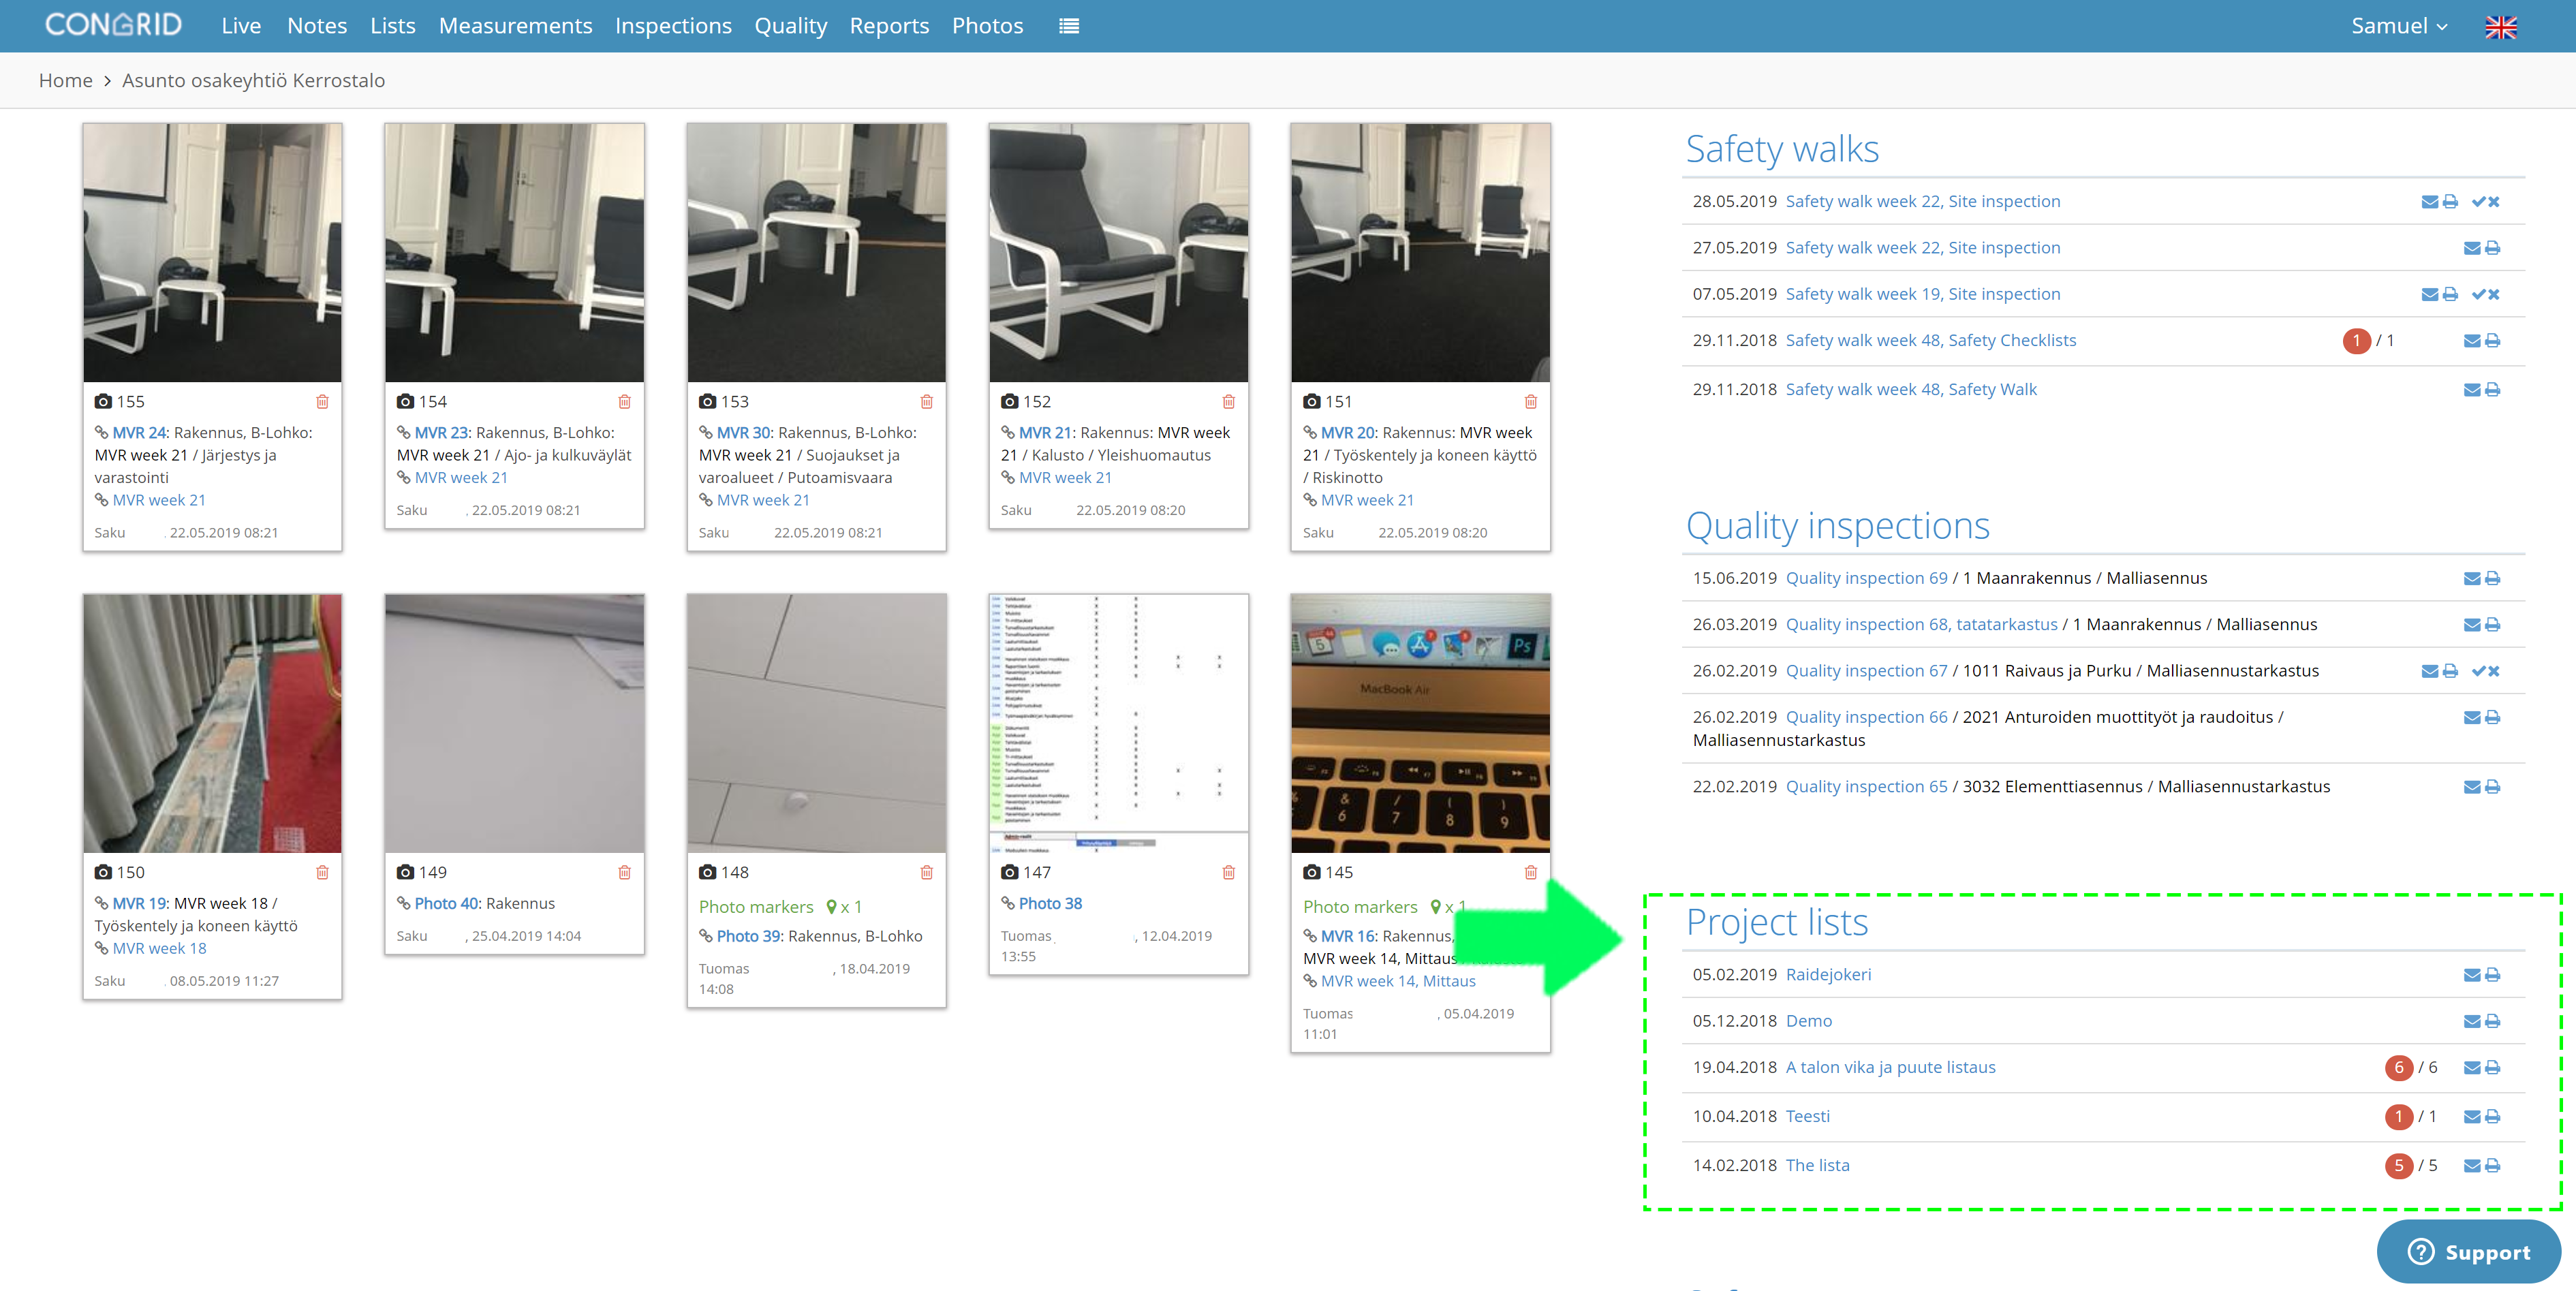Print the Raidejokeri project list
Viewport: 2576px width, 1291px height.
[2492, 975]
